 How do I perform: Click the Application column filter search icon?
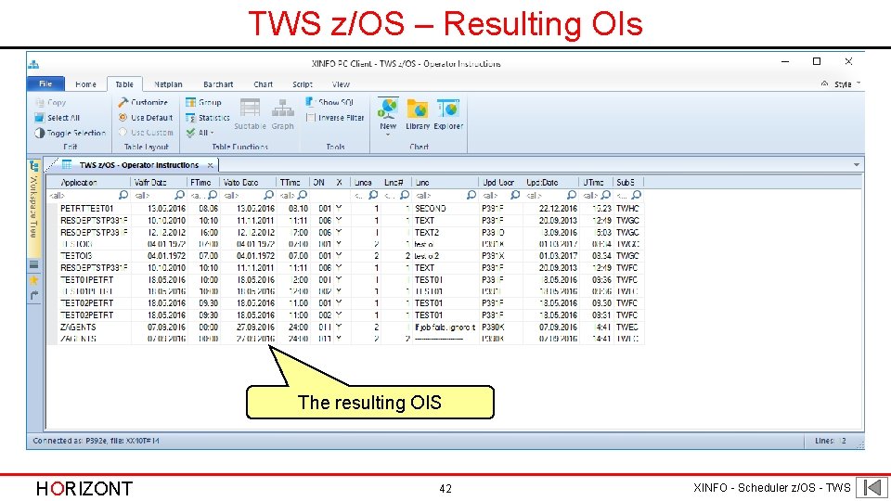coord(123,196)
